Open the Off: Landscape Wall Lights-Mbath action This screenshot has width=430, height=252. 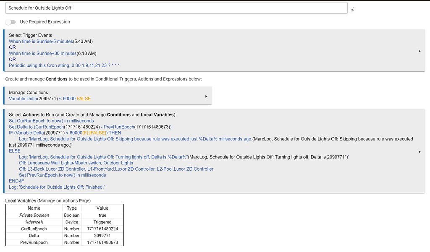tap(76, 163)
